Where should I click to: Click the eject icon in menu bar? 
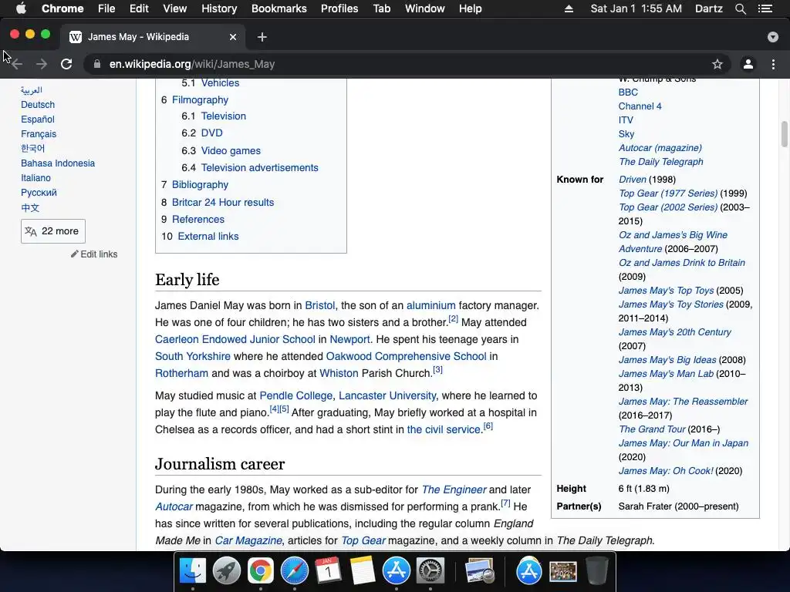pos(569,8)
